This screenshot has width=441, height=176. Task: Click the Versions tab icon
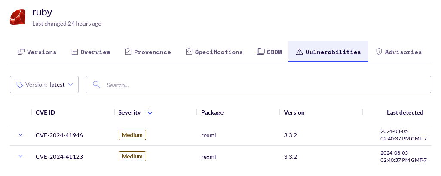pos(21,52)
